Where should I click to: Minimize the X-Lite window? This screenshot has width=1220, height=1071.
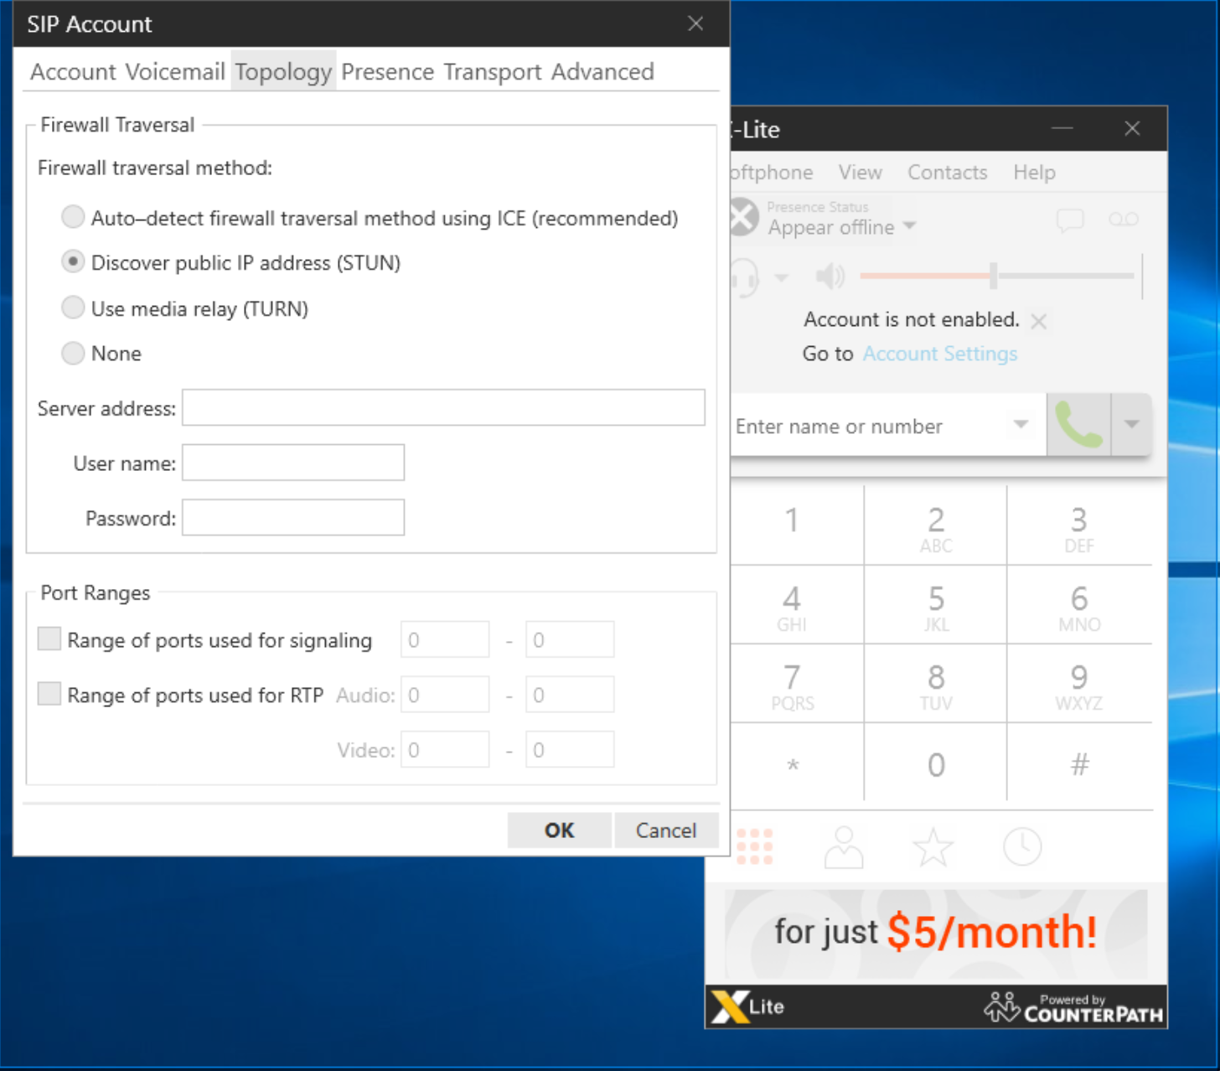pyautogui.click(x=1062, y=128)
